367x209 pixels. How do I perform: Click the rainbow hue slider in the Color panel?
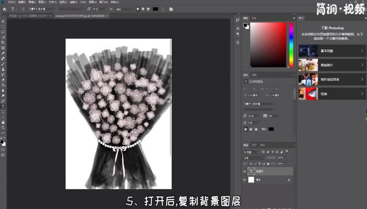click(291, 44)
